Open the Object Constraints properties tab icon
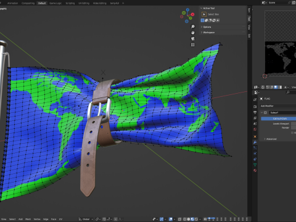 tap(255, 159)
